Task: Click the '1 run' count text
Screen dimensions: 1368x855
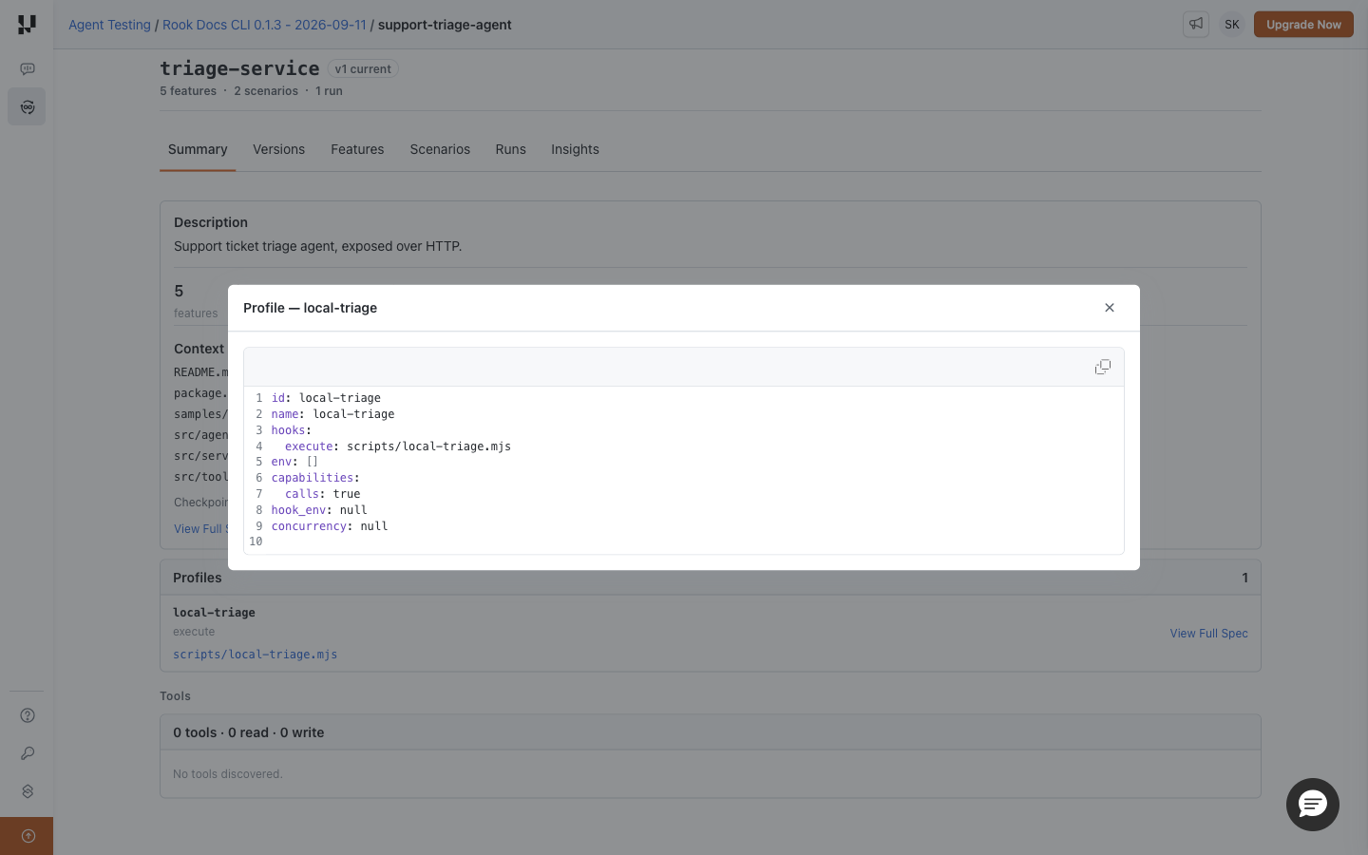Action: 329,91
